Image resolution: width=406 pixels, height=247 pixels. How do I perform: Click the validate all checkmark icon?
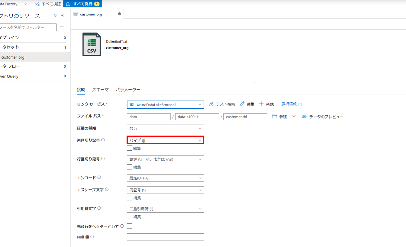(37, 4)
